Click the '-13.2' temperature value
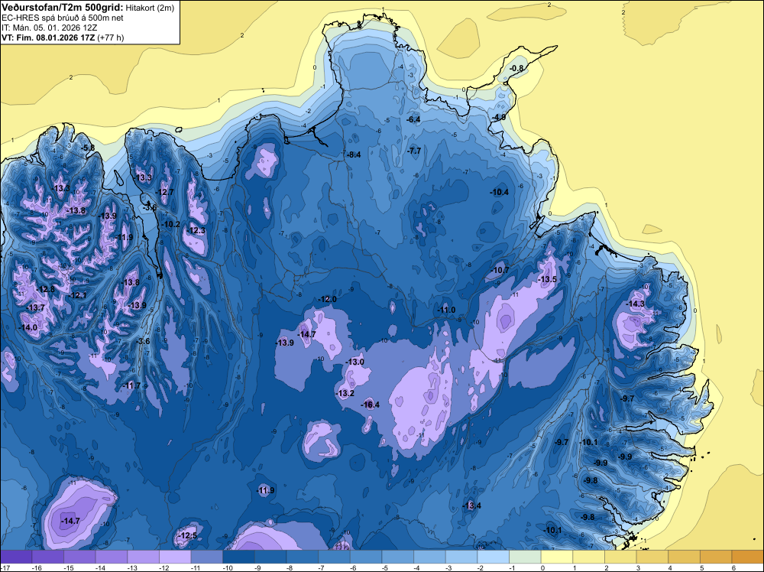This screenshot has width=764, height=572. pos(345,393)
